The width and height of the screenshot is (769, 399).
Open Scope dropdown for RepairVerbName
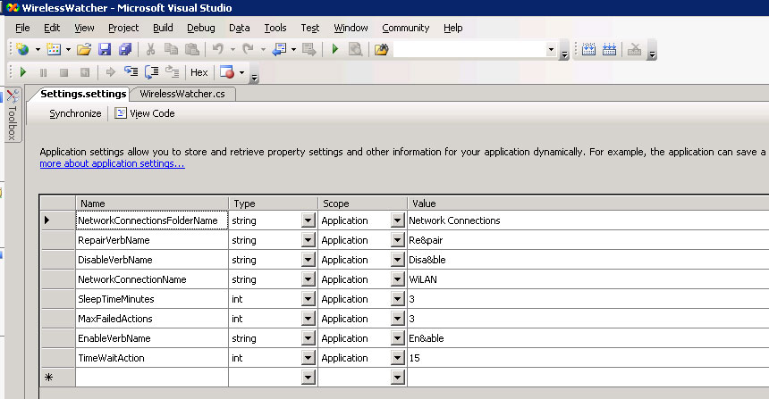click(397, 240)
